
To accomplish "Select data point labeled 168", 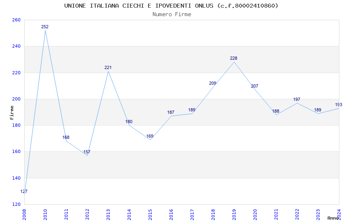I will click(x=66, y=137).
